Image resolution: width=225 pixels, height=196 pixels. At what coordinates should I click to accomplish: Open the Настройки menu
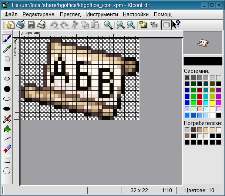coord(135,14)
